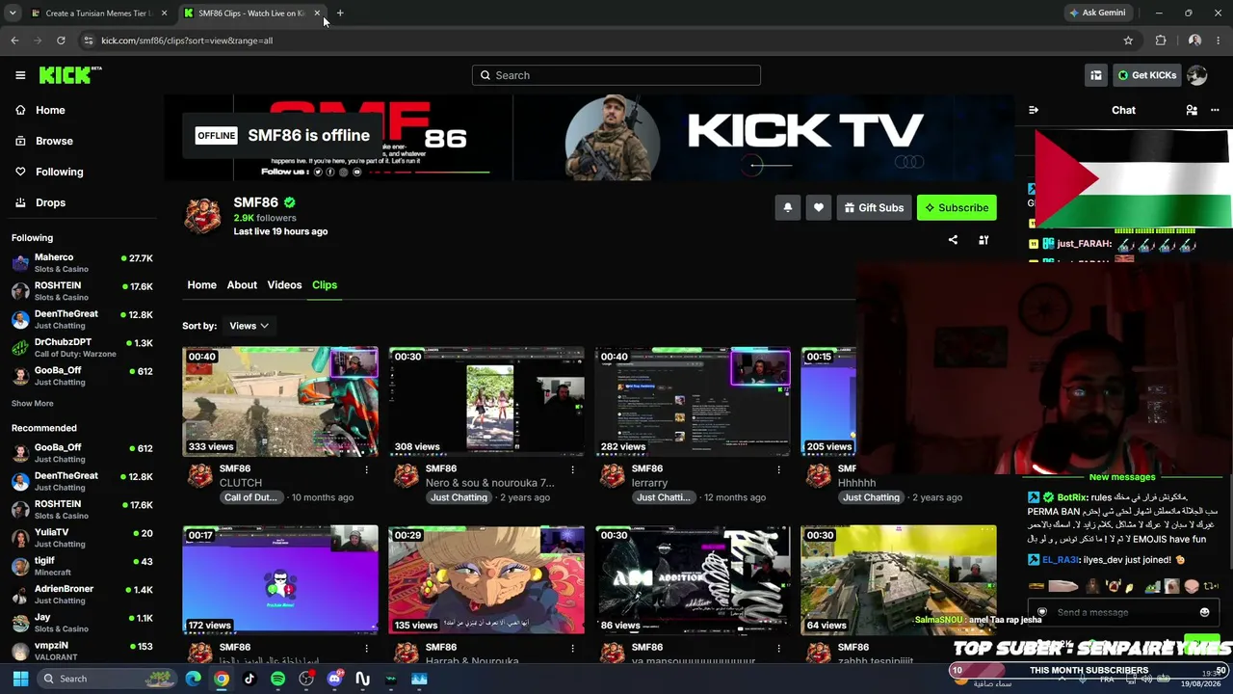Open the theatre/store icon beside Get KICKs
This screenshot has width=1233, height=694.
coord(1096,75)
